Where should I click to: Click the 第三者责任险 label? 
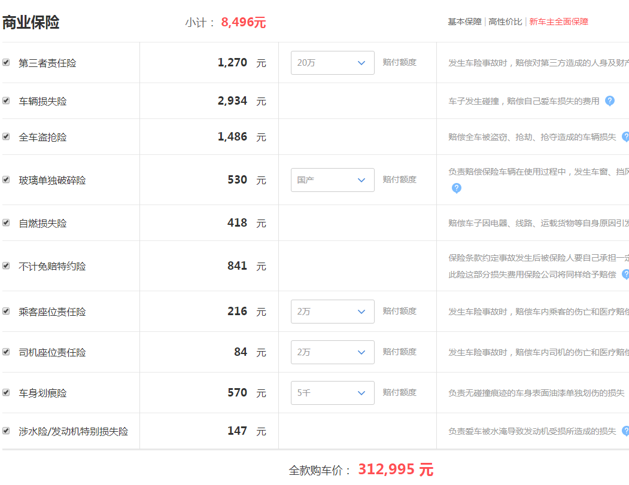coord(47,63)
